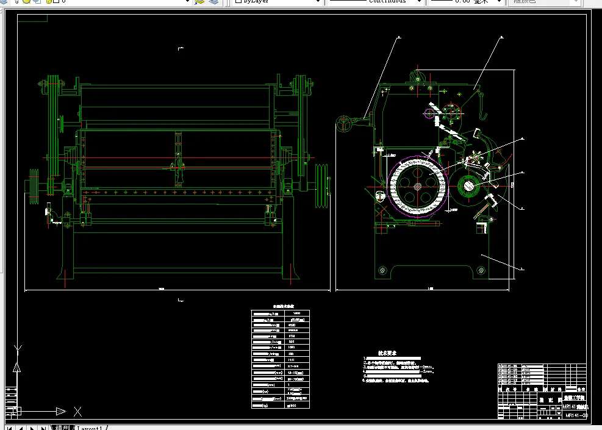Screen dimensions: 602x430
Task: Switch to the Layout1 tab
Action: pos(90,428)
